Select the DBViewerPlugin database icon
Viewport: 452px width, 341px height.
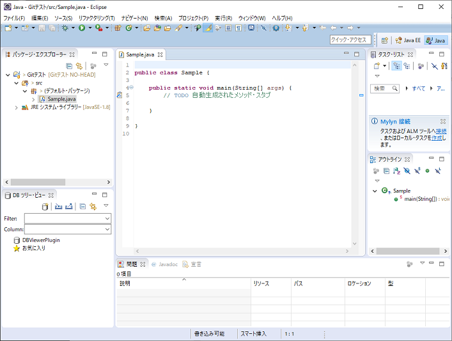pos(17,240)
